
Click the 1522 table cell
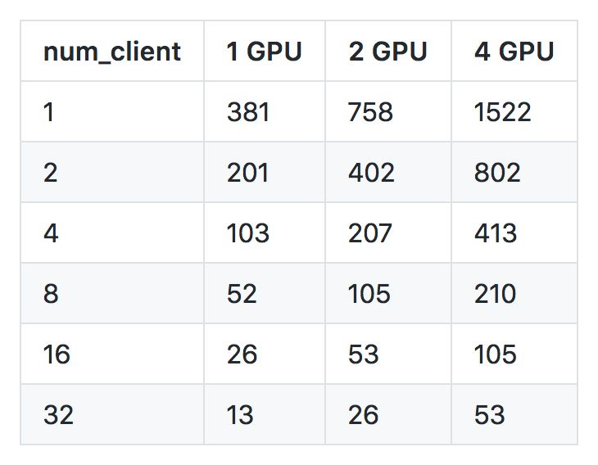tap(514, 111)
